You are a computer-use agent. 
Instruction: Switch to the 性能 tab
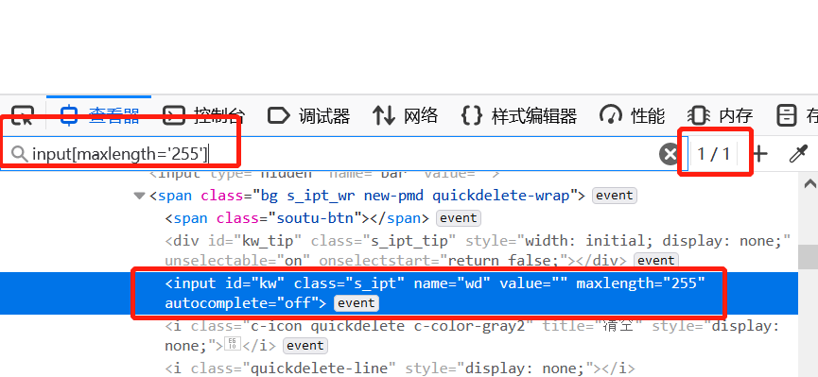click(x=633, y=115)
